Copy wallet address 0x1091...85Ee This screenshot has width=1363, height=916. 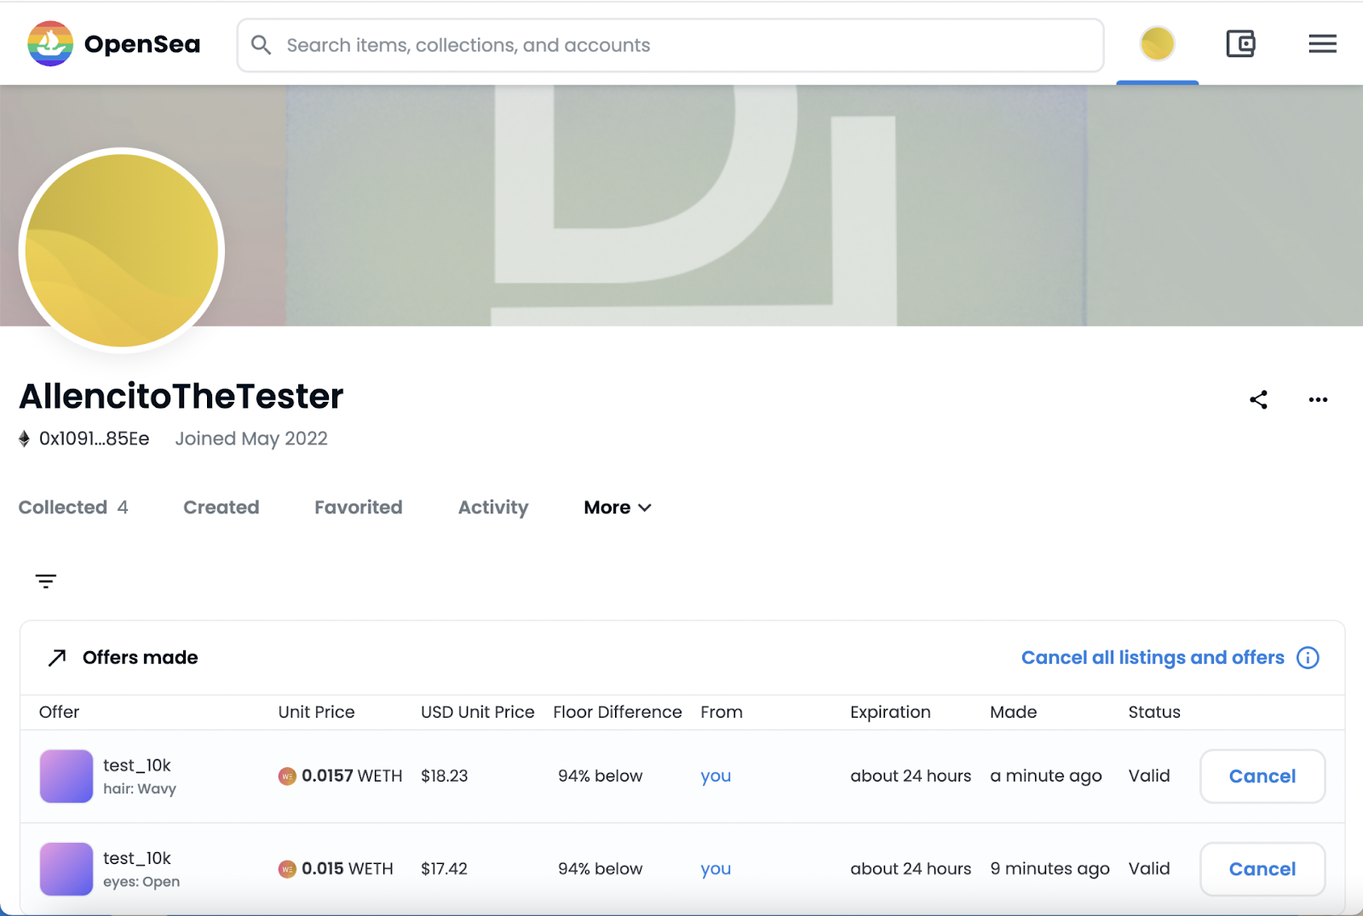(x=94, y=438)
